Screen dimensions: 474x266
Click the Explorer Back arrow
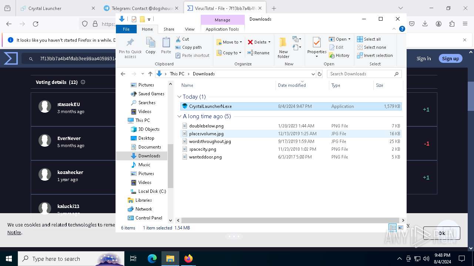click(123, 74)
